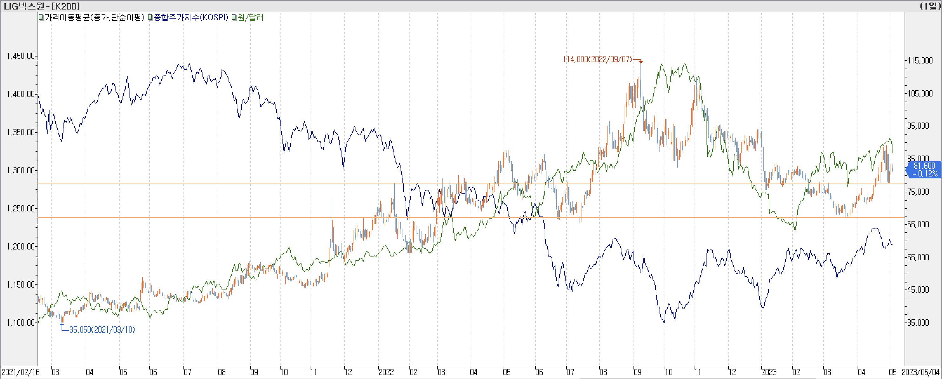Toggle the 종합주가지수(KOSPI) legend box
This screenshot has height=379, width=942.
pos(150,17)
